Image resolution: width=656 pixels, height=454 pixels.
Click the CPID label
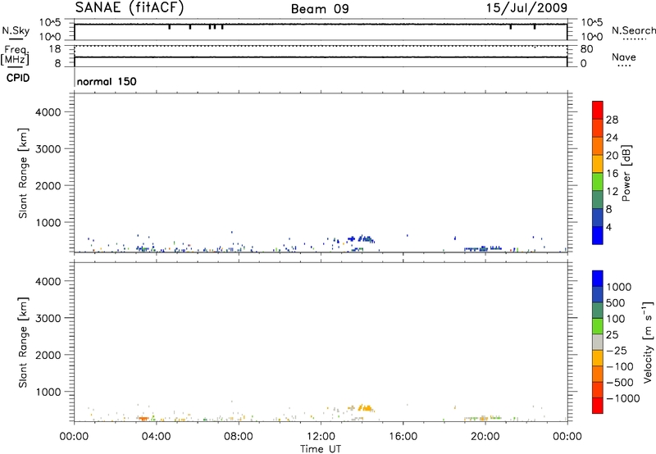click(18, 78)
